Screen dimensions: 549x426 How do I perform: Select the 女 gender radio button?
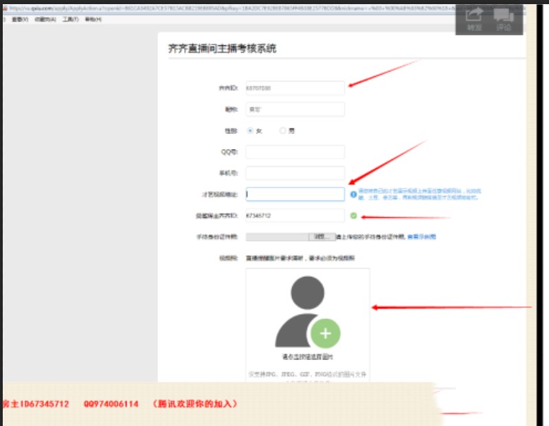pos(250,131)
